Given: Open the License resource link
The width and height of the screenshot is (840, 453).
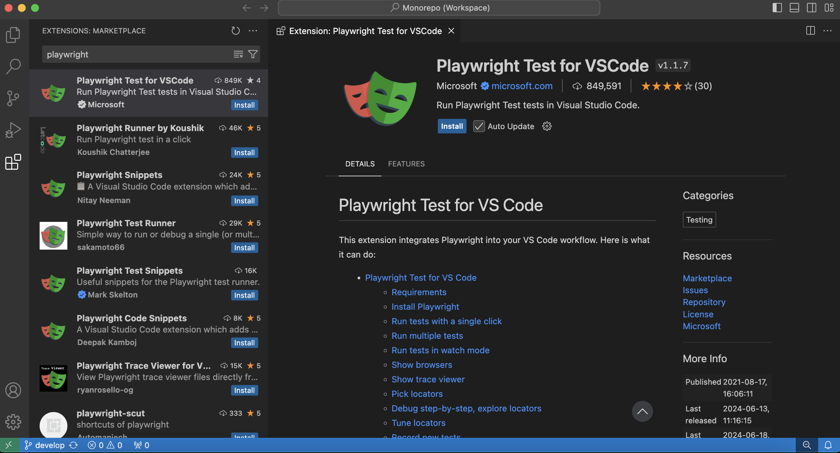Looking at the screenshot, I should coord(698,314).
